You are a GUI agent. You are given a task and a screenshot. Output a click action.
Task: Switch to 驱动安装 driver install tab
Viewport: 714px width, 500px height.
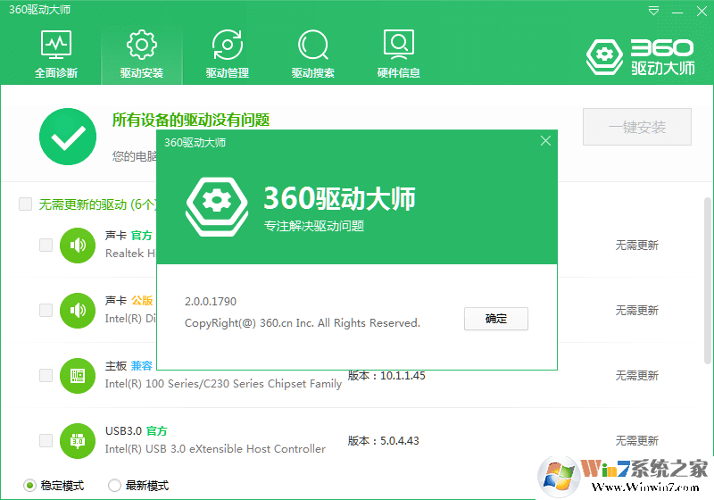pyautogui.click(x=142, y=54)
